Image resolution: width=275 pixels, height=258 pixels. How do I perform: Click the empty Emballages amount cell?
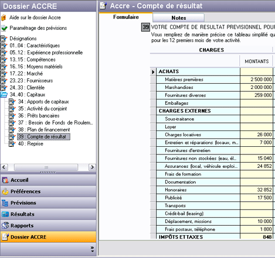pyautogui.click(x=256, y=103)
